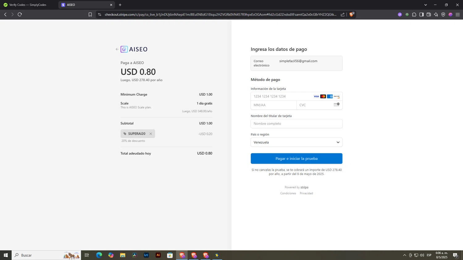This screenshot has width=463, height=260.
Task: Open the browser hamburger main menu
Action: (458, 14)
